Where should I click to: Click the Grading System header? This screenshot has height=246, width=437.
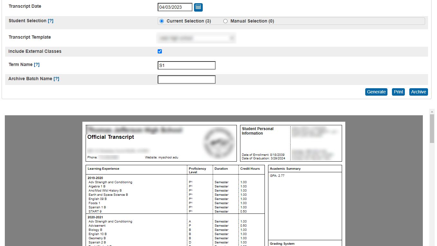(282, 244)
